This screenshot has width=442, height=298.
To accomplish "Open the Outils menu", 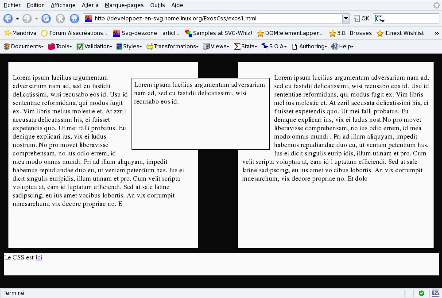I will [158, 5].
